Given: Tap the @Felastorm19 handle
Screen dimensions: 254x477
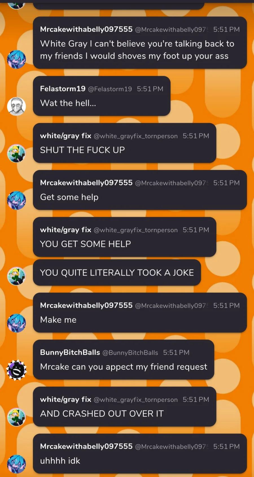Looking at the screenshot, I should click(x=110, y=89).
